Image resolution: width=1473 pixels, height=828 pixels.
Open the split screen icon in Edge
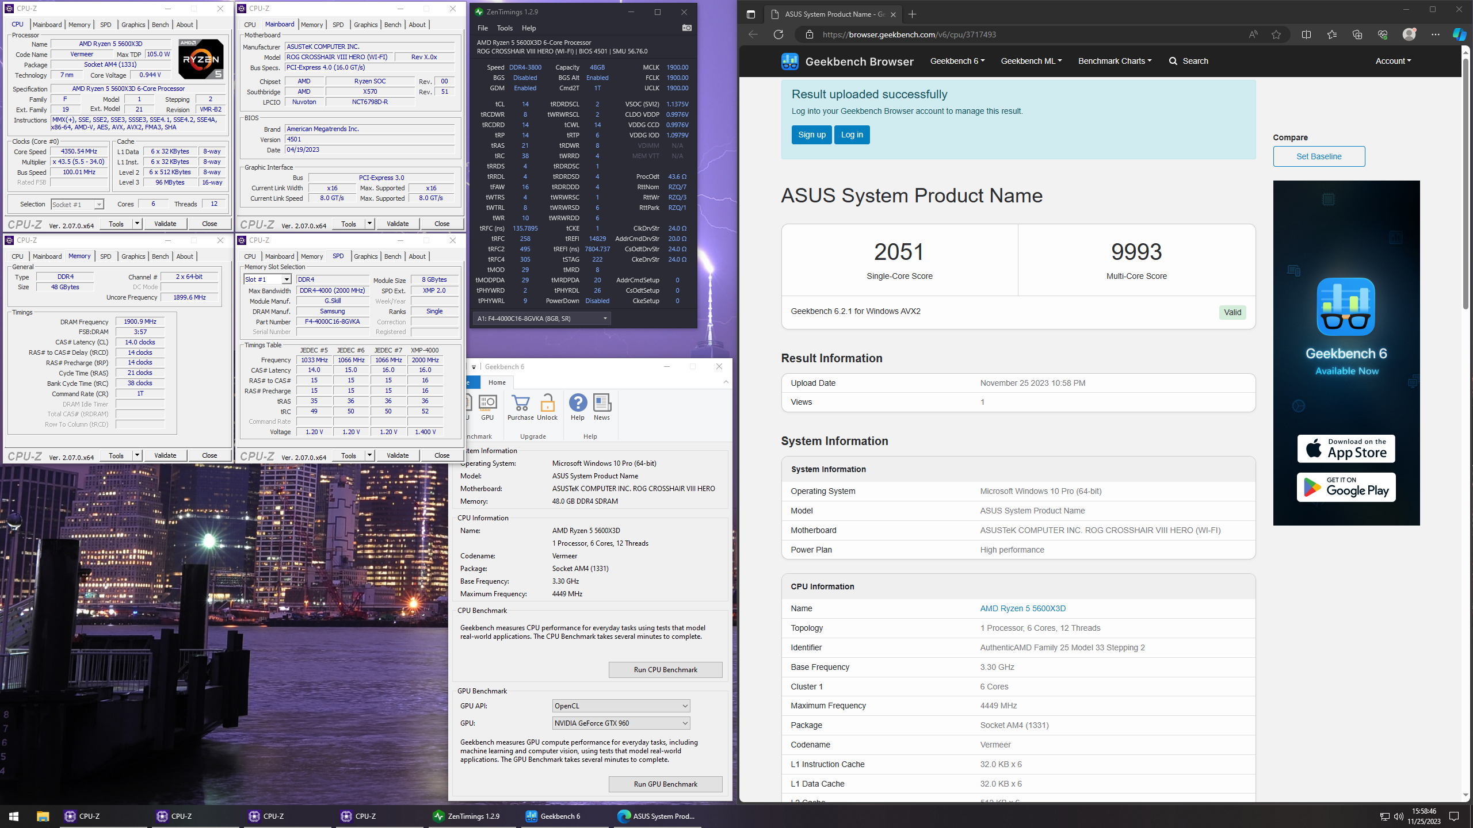[x=1306, y=34]
